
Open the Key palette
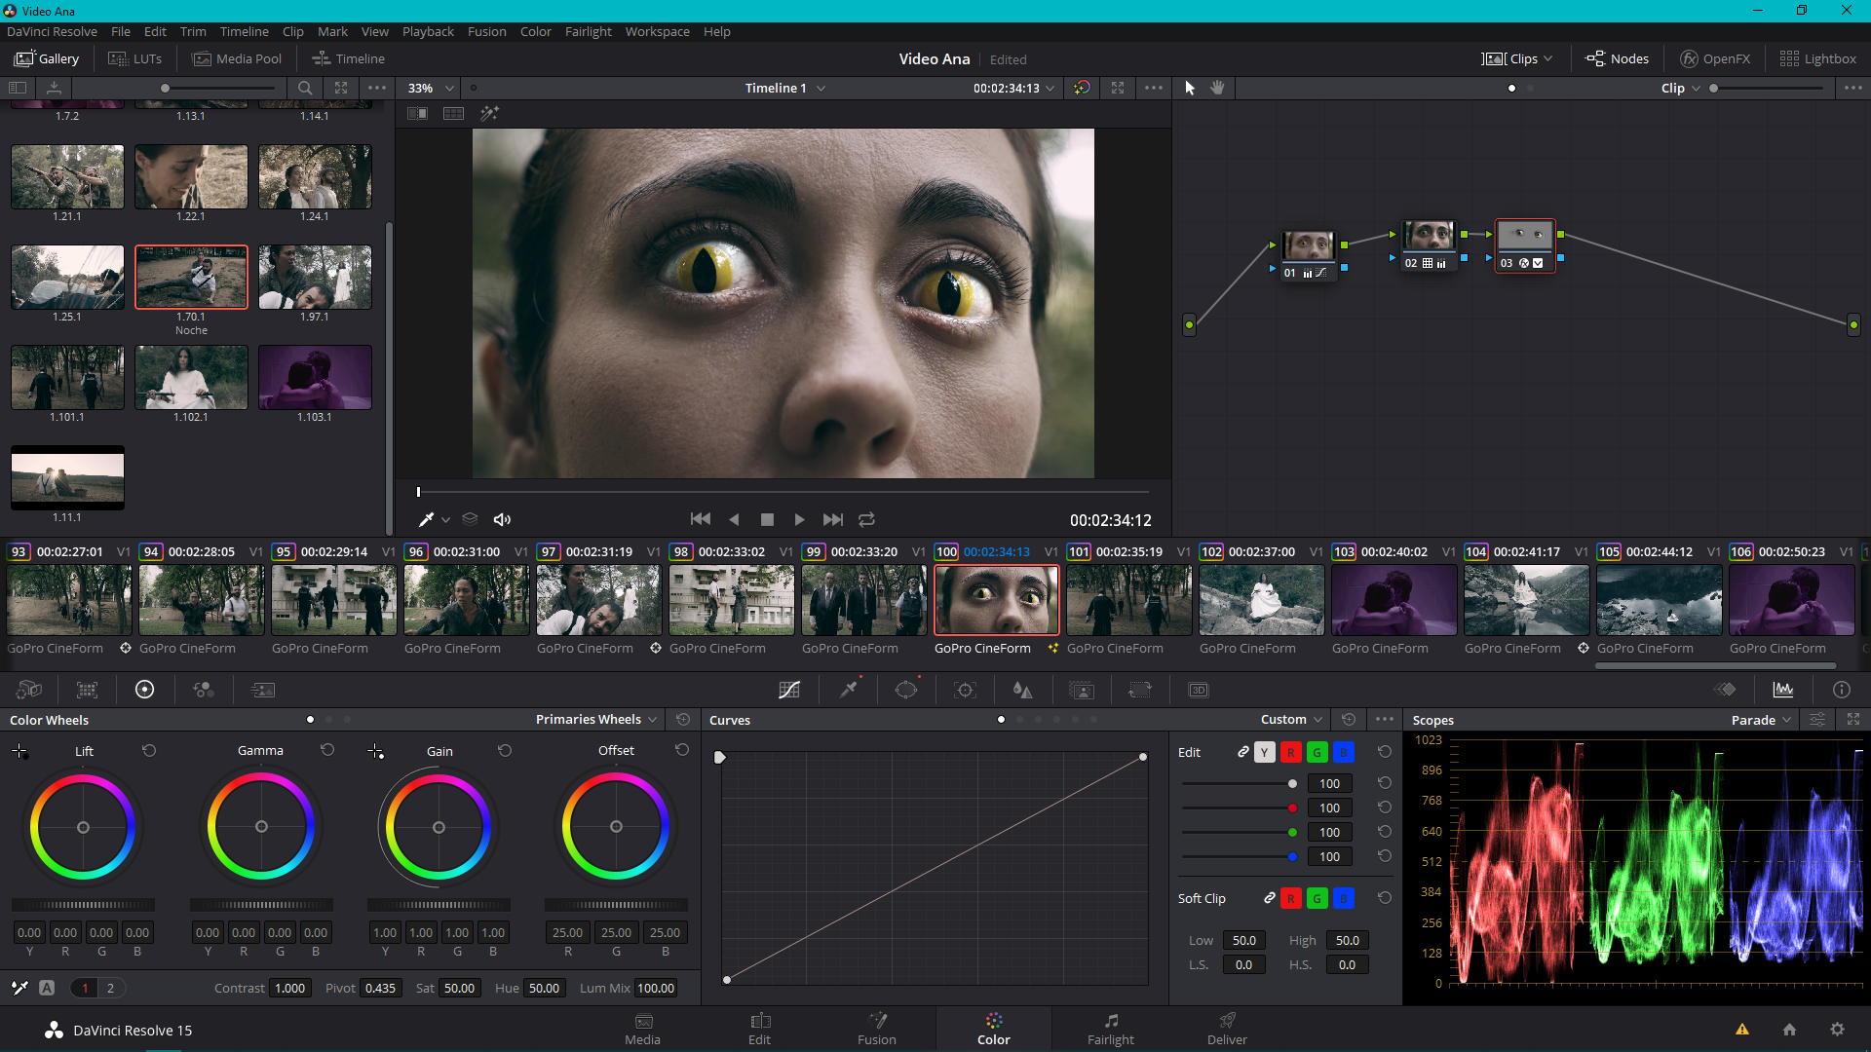tap(1082, 690)
